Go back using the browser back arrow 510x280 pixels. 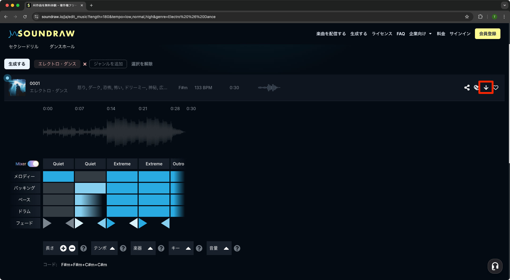(x=6, y=17)
